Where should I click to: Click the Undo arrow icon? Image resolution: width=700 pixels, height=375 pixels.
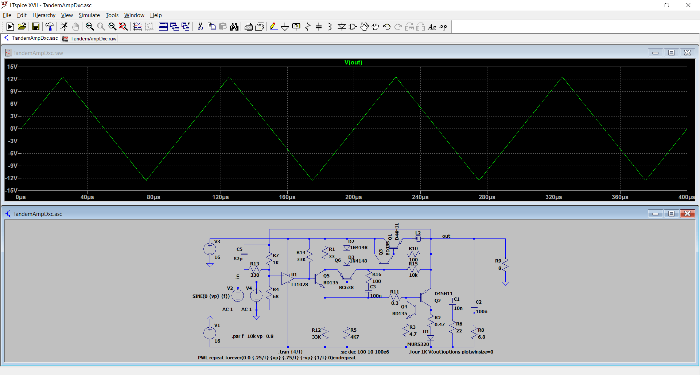[x=387, y=27]
